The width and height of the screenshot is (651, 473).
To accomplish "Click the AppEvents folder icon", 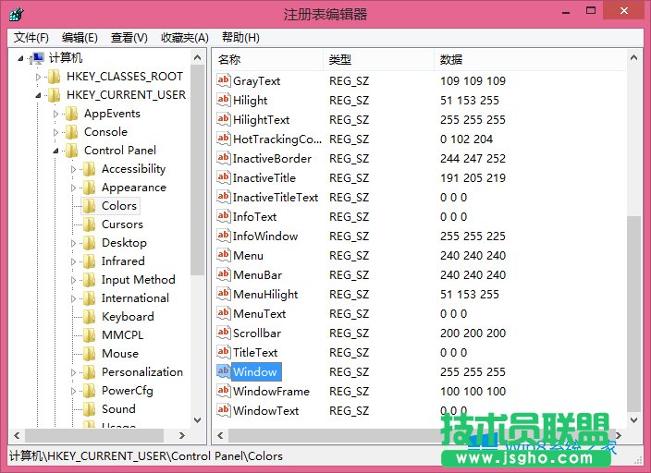I will coord(71,114).
